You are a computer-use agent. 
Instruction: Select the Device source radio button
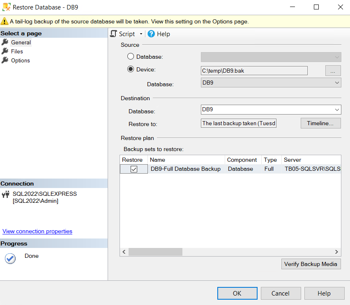(131, 69)
